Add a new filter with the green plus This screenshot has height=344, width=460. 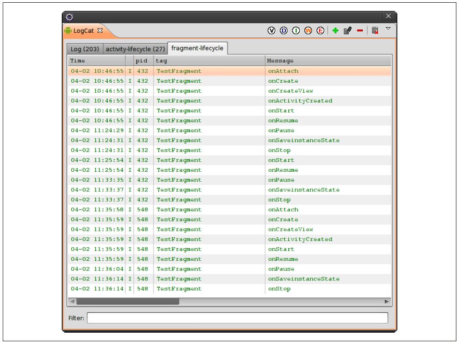click(x=335, y=30)
